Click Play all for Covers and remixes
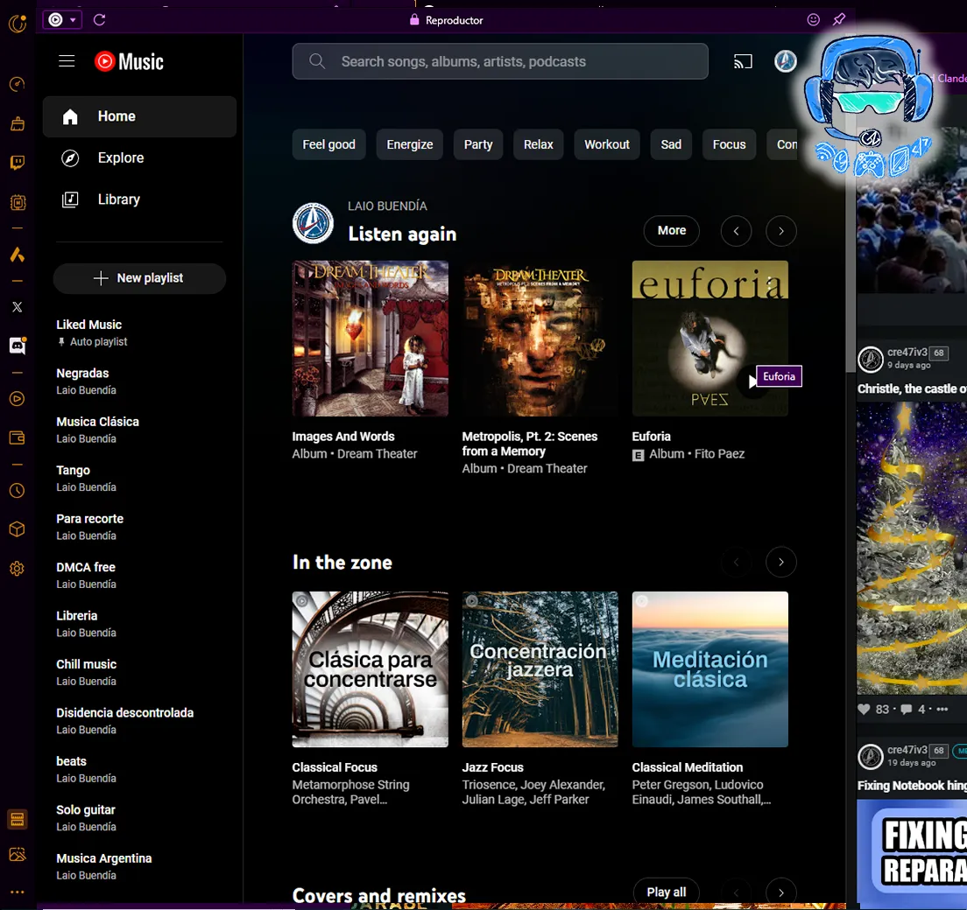The image size is (967, 910). pos(666,892)
